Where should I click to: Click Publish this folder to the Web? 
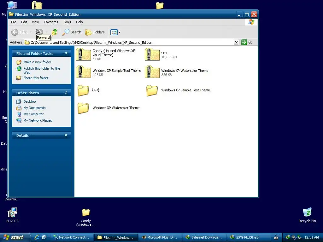(x=42, y=70)
